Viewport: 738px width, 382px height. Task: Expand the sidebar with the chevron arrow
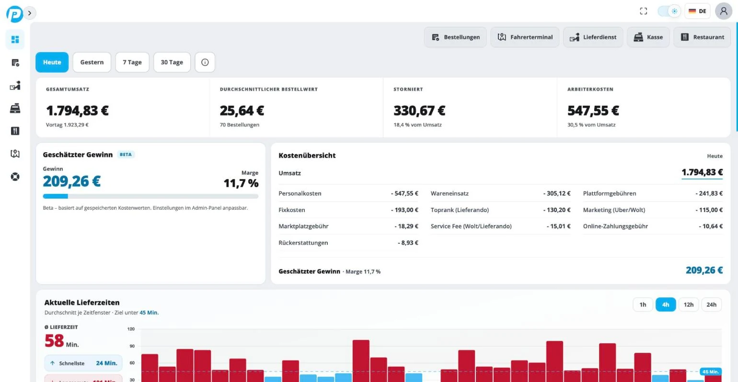[30, 13]
